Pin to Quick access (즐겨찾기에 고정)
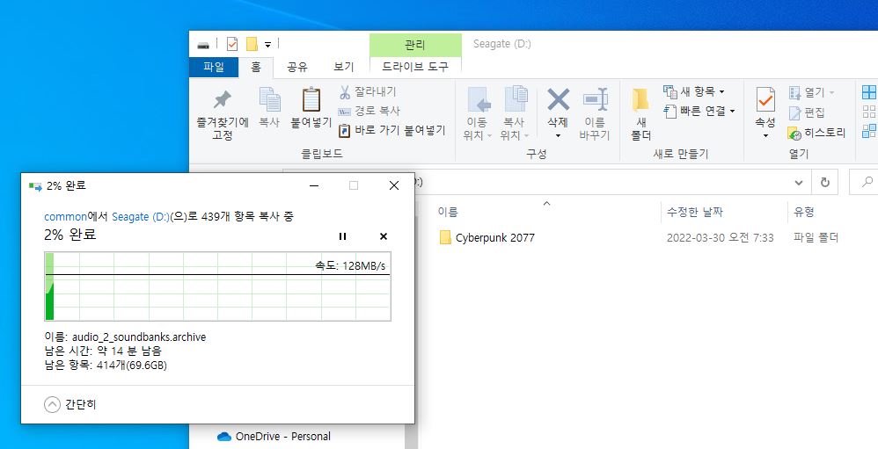 223,114
